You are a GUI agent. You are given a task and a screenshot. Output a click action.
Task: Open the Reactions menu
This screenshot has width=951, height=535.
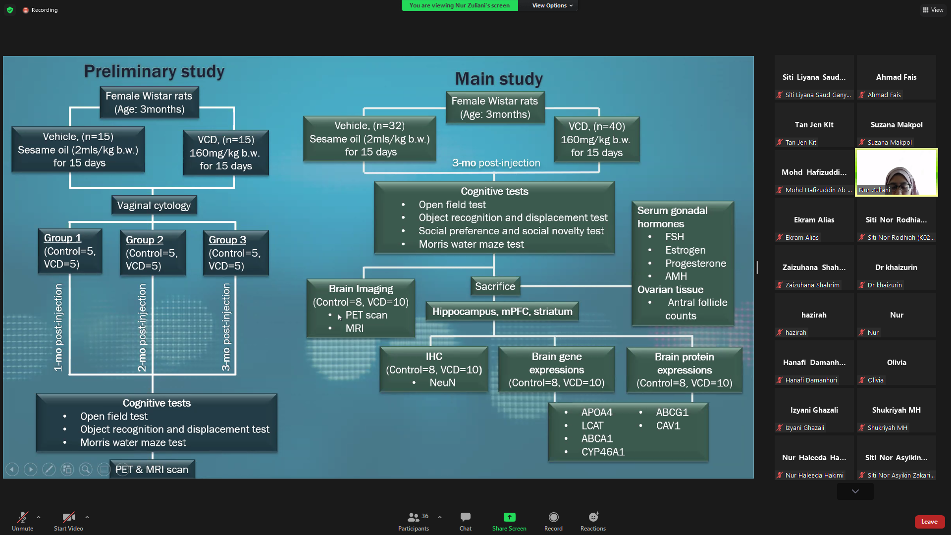(593, 521)
